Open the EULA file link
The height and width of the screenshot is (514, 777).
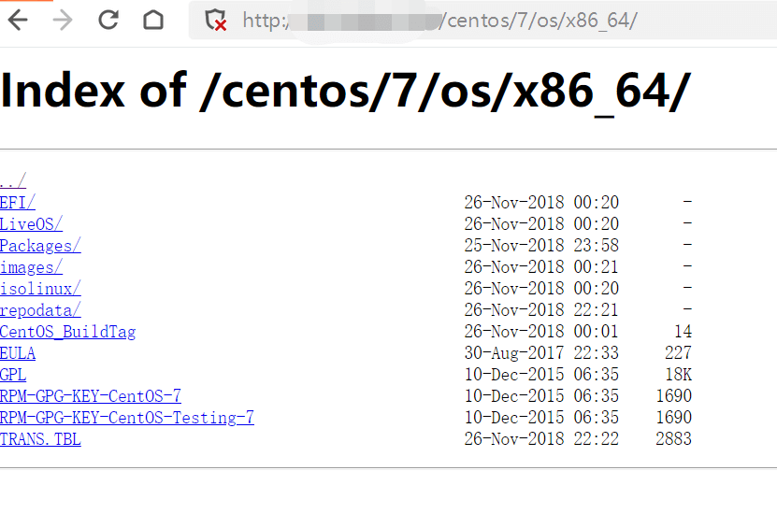pyautogui.click(x=18, y=353)
